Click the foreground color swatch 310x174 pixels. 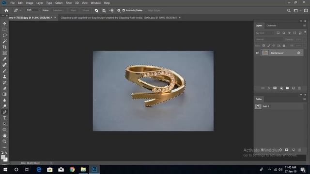click(x=3, y=157)
